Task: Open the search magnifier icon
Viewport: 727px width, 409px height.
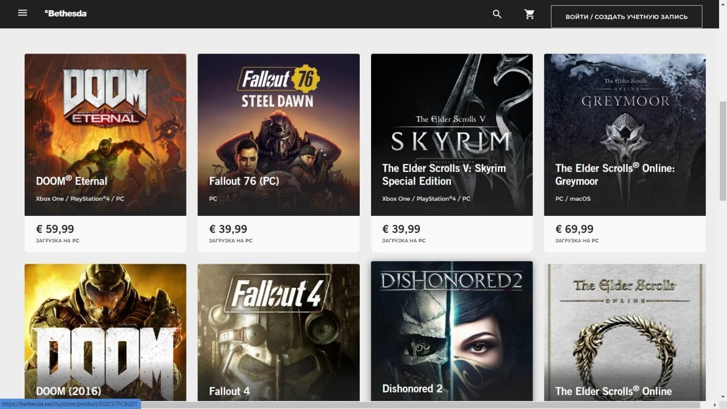Action: [497, 14]
